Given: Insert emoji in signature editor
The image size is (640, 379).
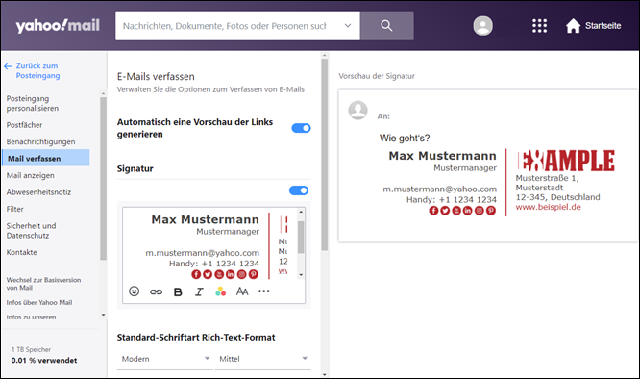Looking at the screenshot, I should 134,291.
